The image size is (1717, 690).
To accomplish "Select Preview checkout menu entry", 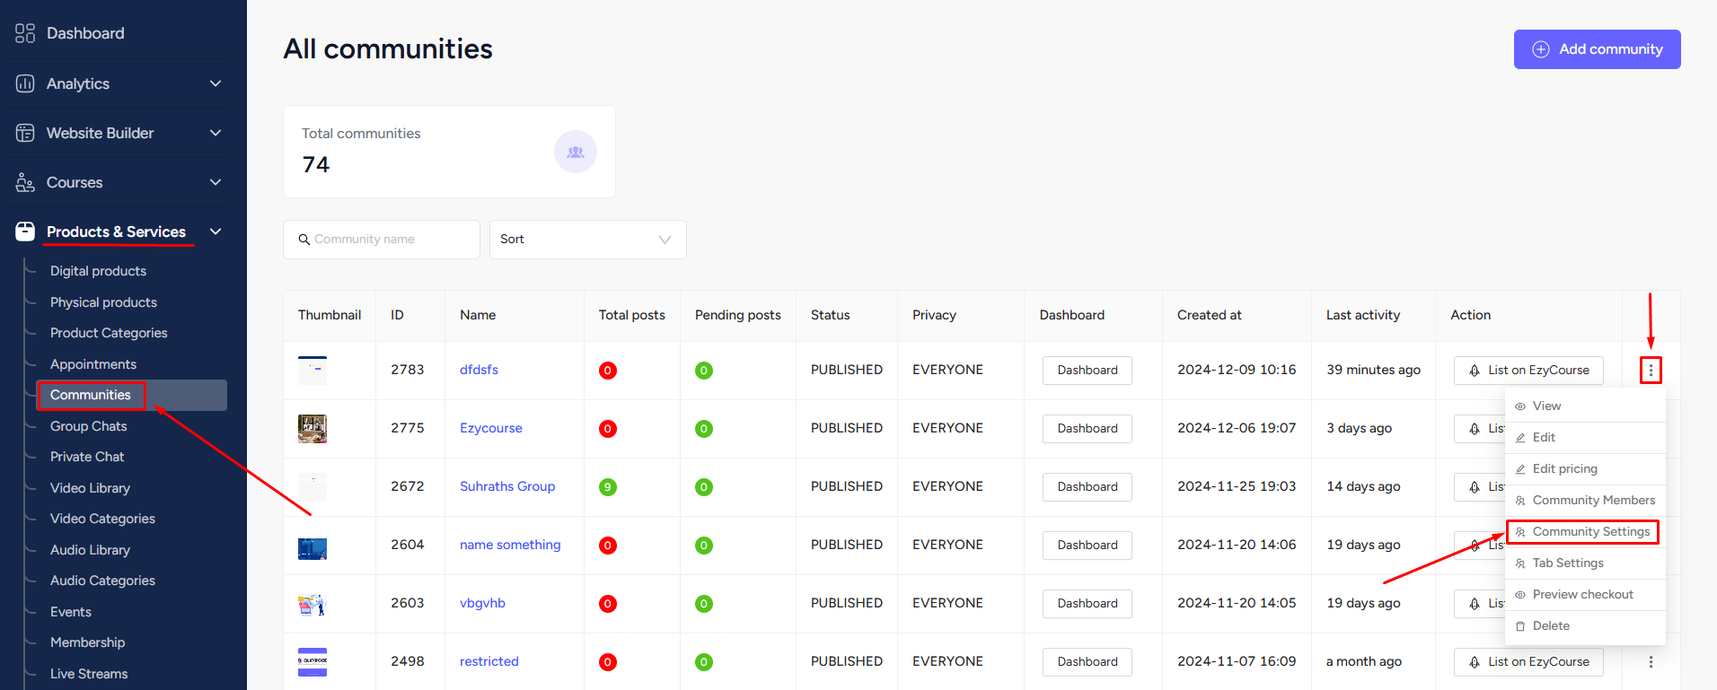I will point(1585,594).
